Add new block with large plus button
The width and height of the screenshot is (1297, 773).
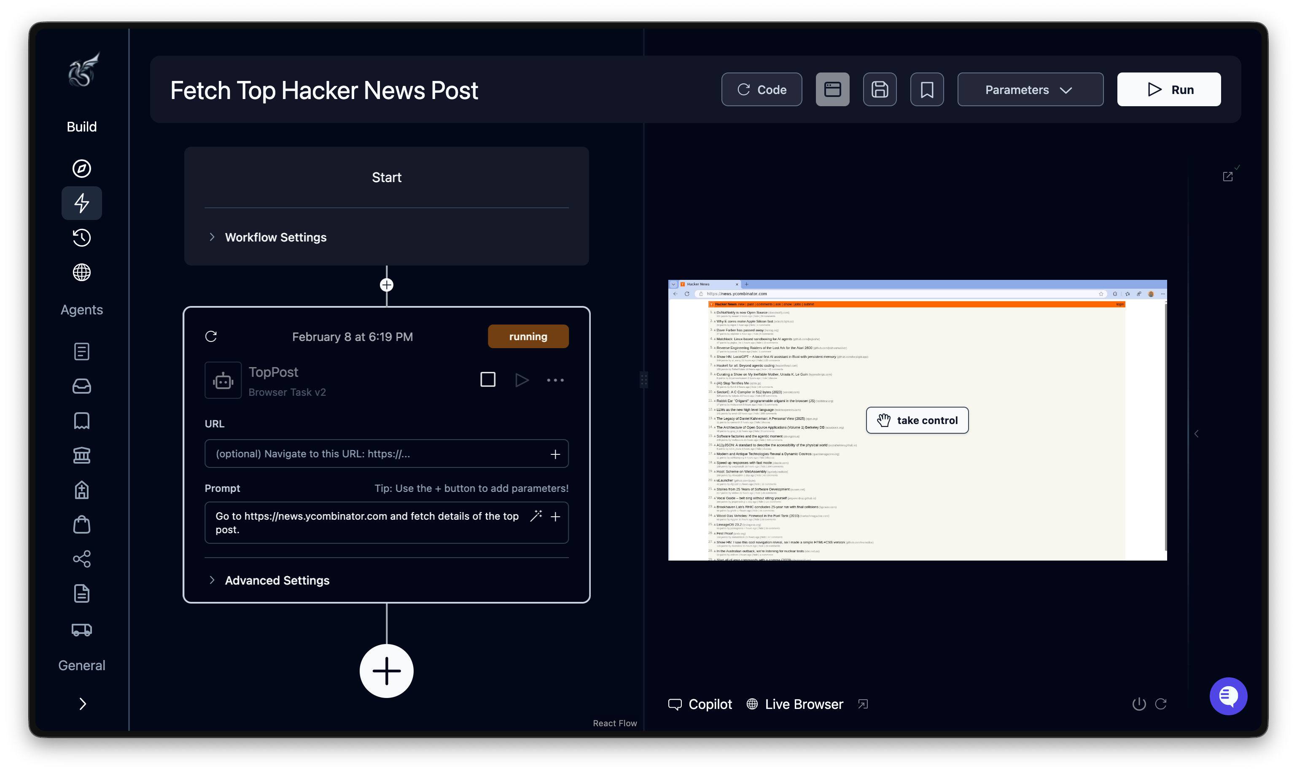tap(387, 671)
